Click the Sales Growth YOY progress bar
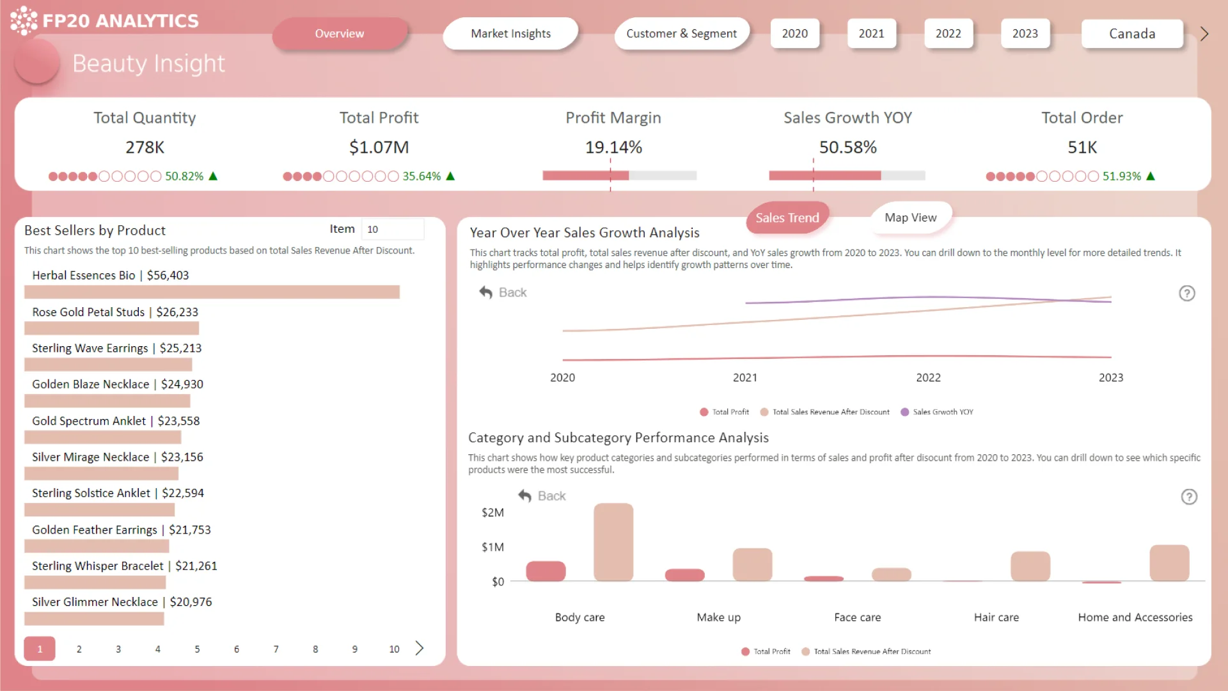This screenshot has width=1228, height=691. pos(847,175)
